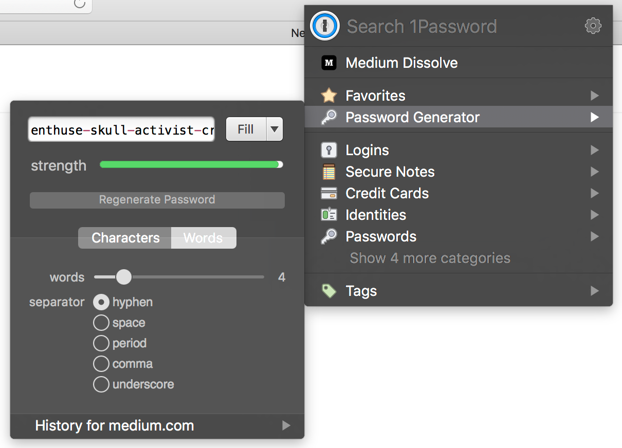Click the Regenerate Password button
This screenshot has width=622, height=448.
[157, 200]
